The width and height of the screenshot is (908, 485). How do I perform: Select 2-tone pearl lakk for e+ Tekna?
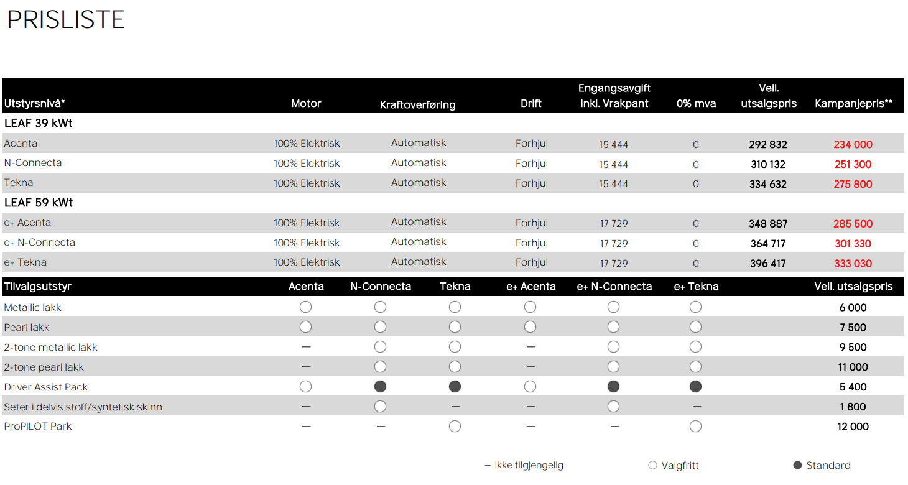[696, 367]
